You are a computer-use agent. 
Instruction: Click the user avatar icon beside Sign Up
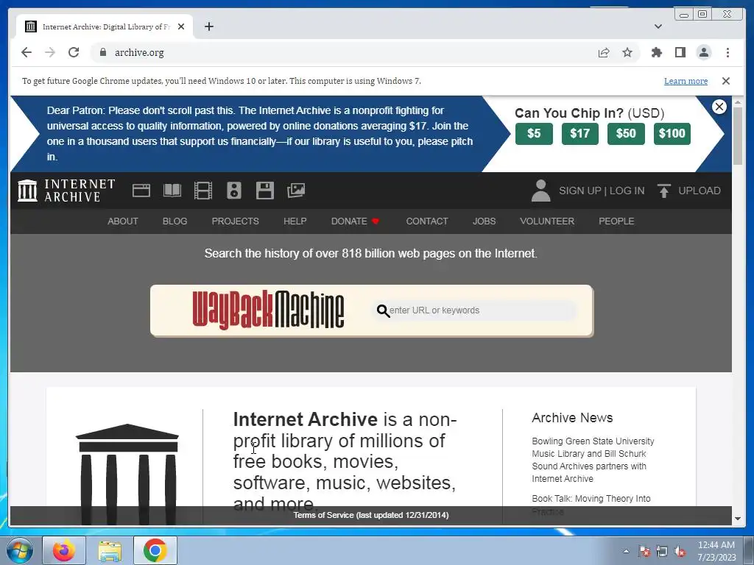(x=541, y=191)
